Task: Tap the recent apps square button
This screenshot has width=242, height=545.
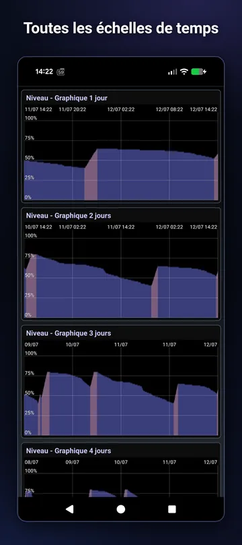Action: point(172,509)
